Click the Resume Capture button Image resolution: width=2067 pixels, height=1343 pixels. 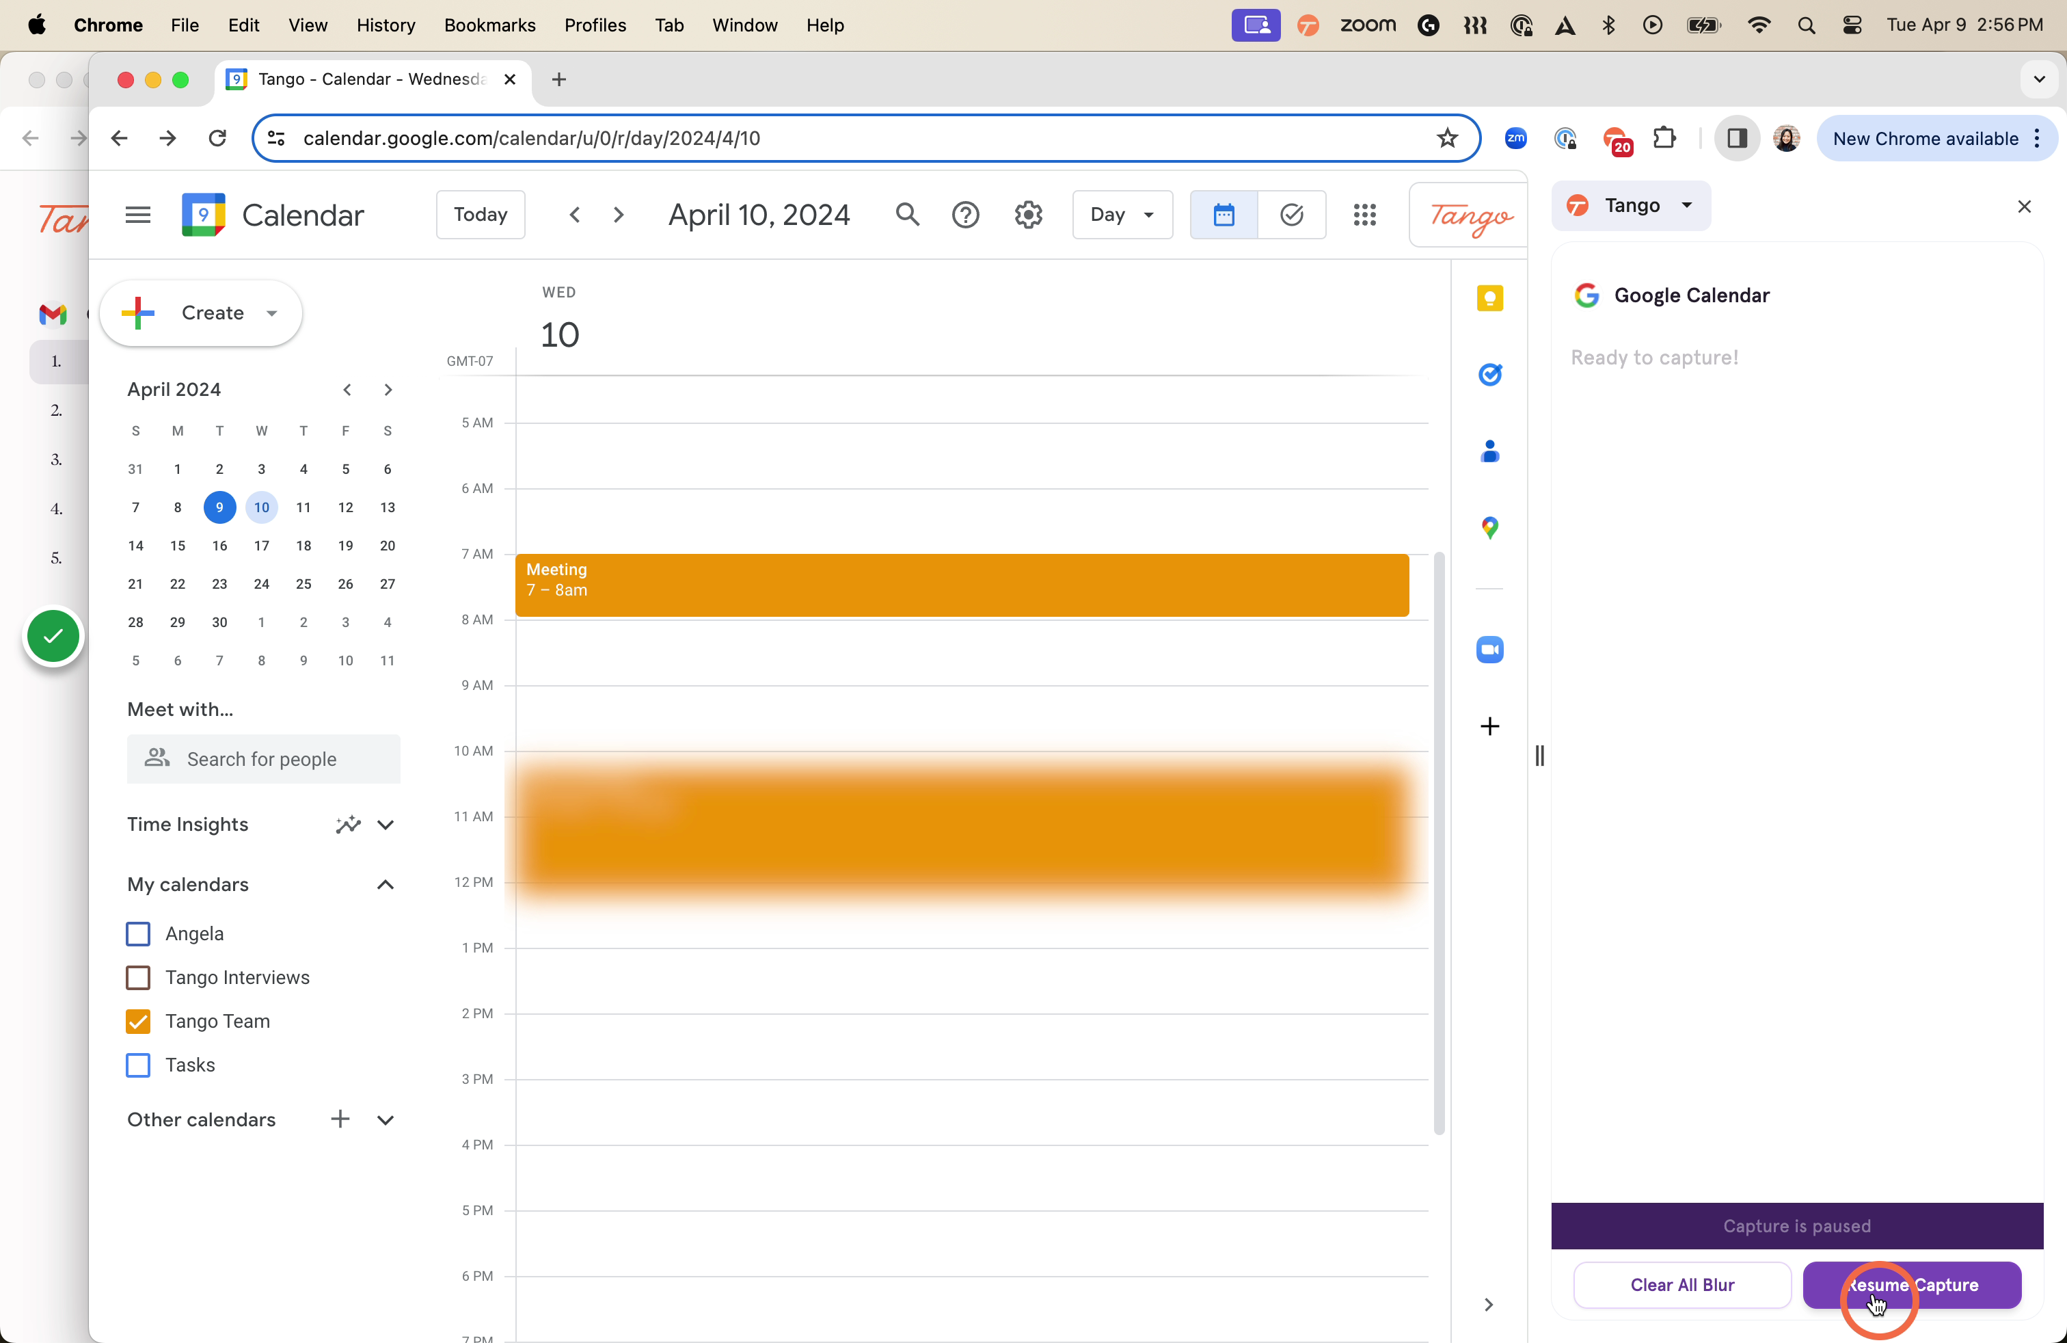click(x=1912, y=1285)
